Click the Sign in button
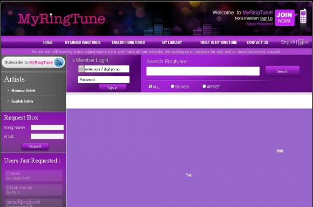The width and height of the screenshot is (313, 207). pyautogui.click(x=112, y=88)
